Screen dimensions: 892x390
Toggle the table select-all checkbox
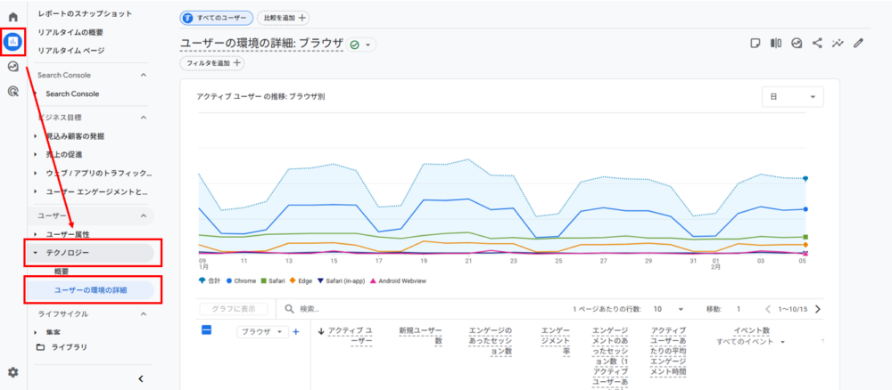[207, 330]
